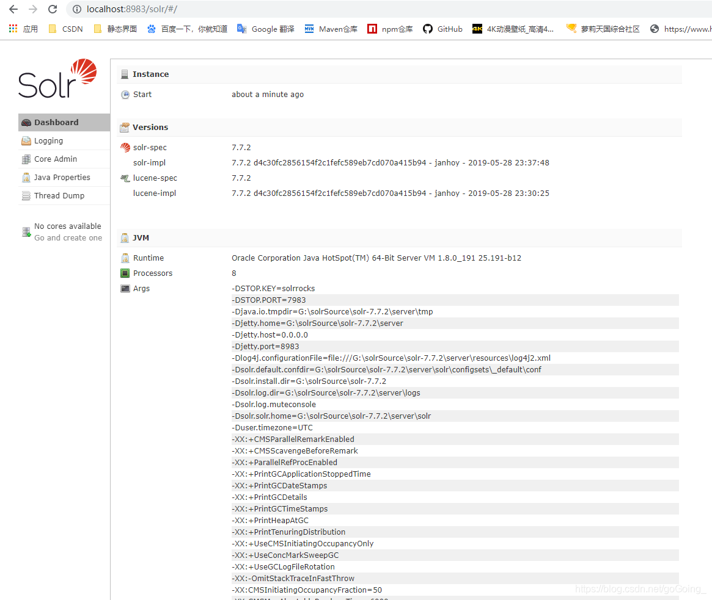This screenshot has height=600, width=712.
Task: Click the browser forward arrow
Action: pos(32,9)
